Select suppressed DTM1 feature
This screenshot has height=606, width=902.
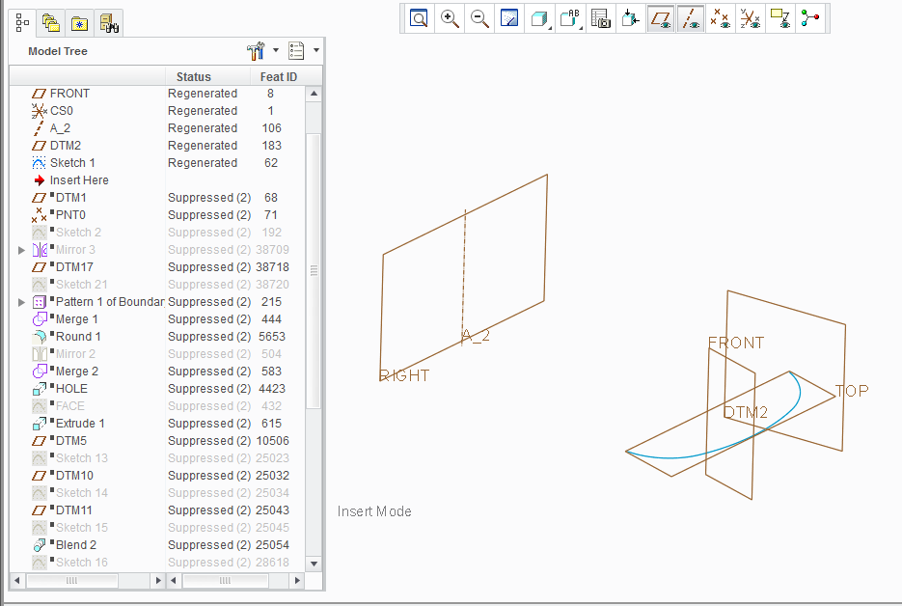pyautogui.click(x=70, y=198)
